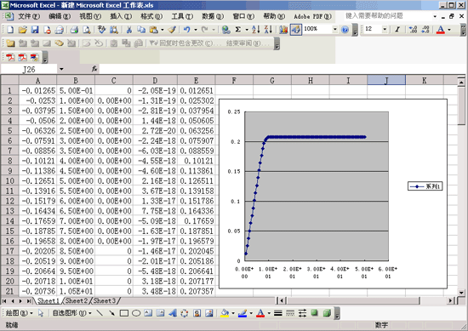Expand the fill color dropdown arrow
The image size is (468, 331).
tap(233, 313)
